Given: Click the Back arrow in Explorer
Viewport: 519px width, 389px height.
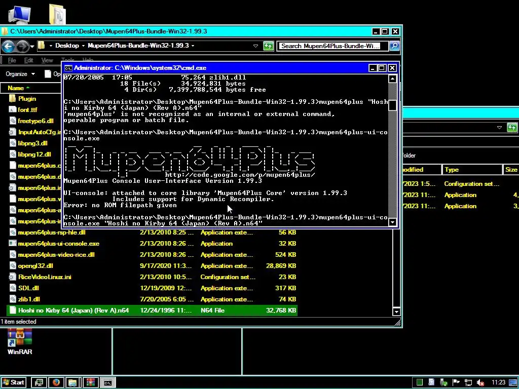Looking at the screenshot, I should pyautogui.click(x=9, y=46).
